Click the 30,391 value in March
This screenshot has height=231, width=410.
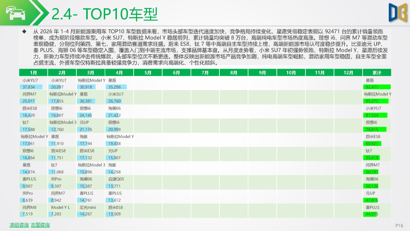click(86, 101)
